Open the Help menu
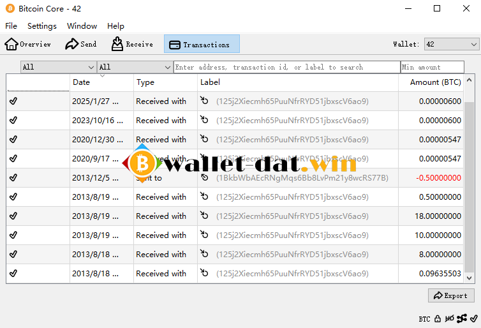The image size is (481, 328). [115, 26]
